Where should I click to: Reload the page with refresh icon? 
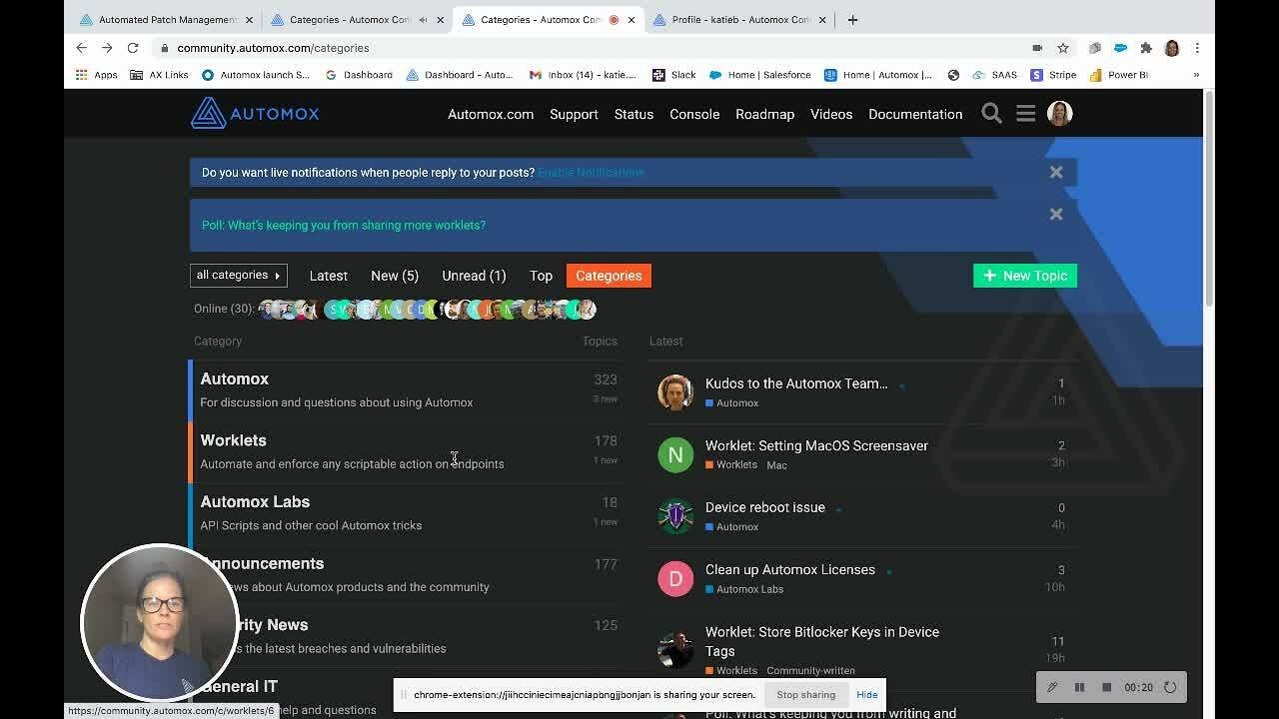click(133, 48)
